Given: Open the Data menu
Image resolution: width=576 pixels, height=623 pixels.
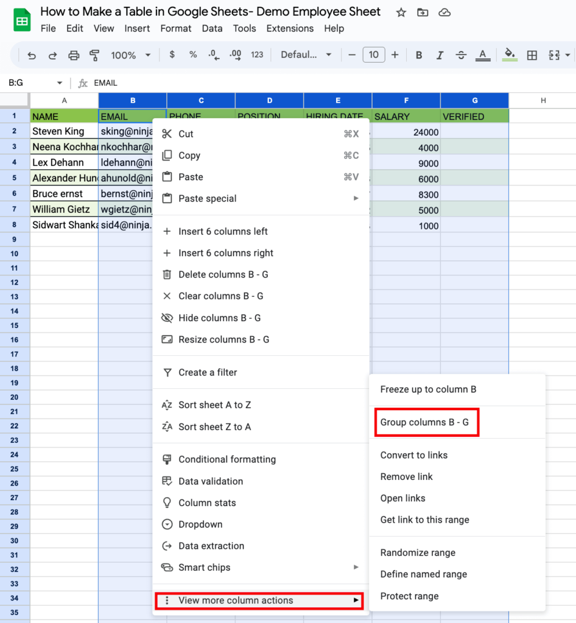Looking at the screenshot, I should [212, 29].
